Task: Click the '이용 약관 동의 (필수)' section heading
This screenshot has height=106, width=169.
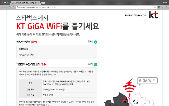Action: pyautogui.click(x=27, y=42)
